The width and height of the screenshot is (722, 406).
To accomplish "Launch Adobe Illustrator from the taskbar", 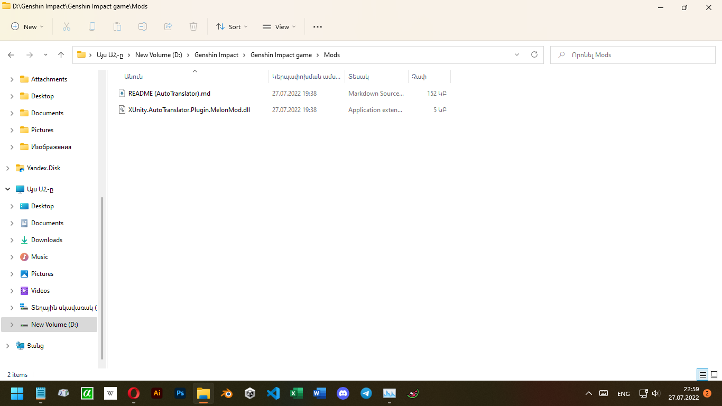I will 157,393.
